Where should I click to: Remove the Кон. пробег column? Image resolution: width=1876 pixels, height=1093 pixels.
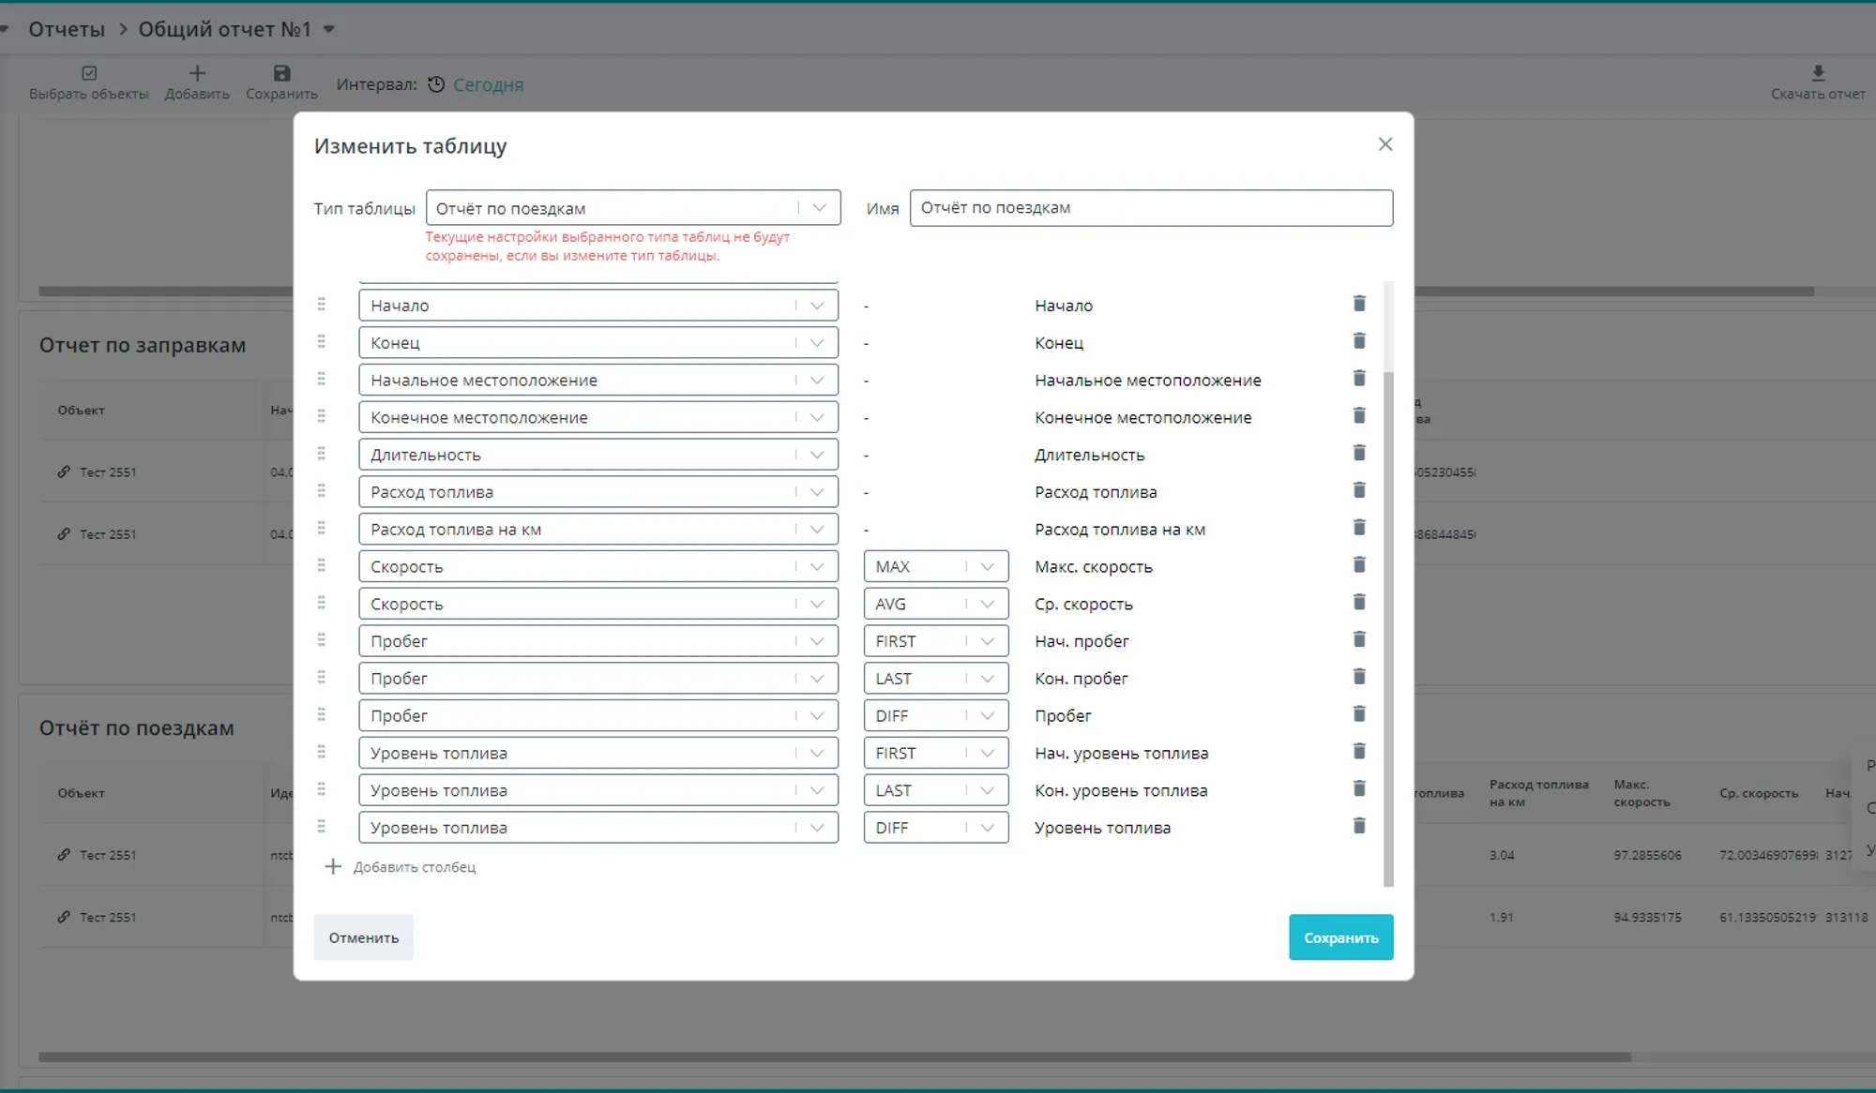click(x=1358, y=677)
